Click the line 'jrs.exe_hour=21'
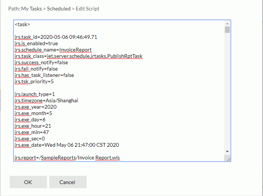263x196 pixels. pos(33,126)
